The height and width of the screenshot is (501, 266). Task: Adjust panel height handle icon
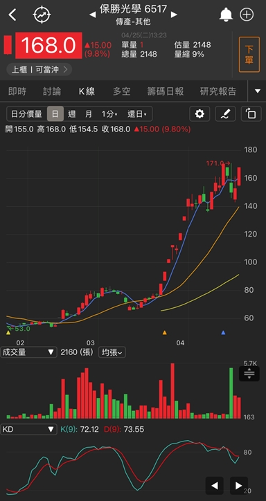point(249,374)
